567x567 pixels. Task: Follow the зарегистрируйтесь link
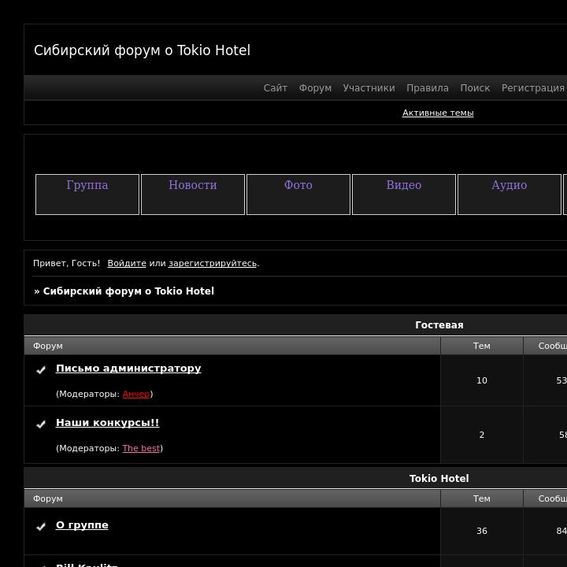click(x=213, y=263)
